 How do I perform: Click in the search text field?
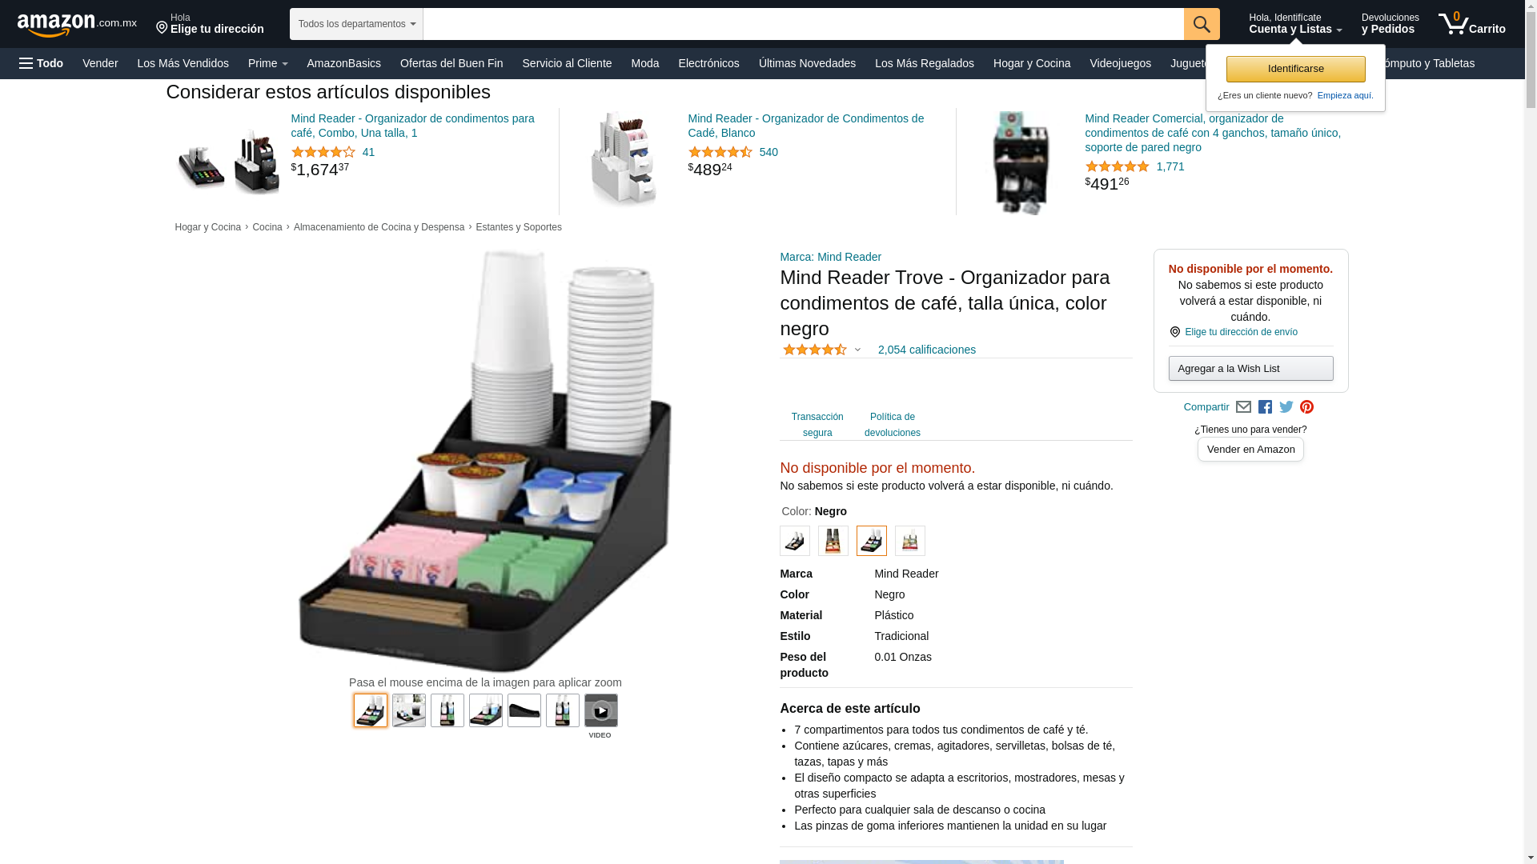click(x=803, y=24)
